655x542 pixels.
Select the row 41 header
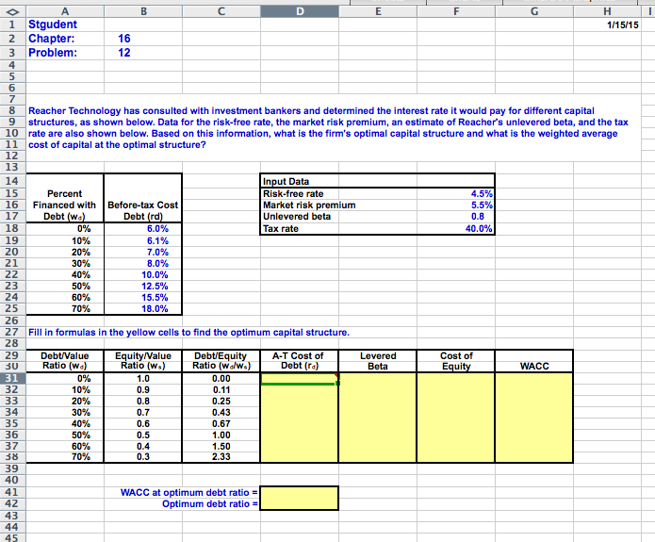(x=12, y=492)
